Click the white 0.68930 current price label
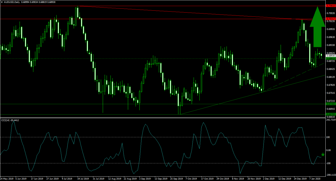The width and height of the screenshot is (336, 181). point(330,56)
